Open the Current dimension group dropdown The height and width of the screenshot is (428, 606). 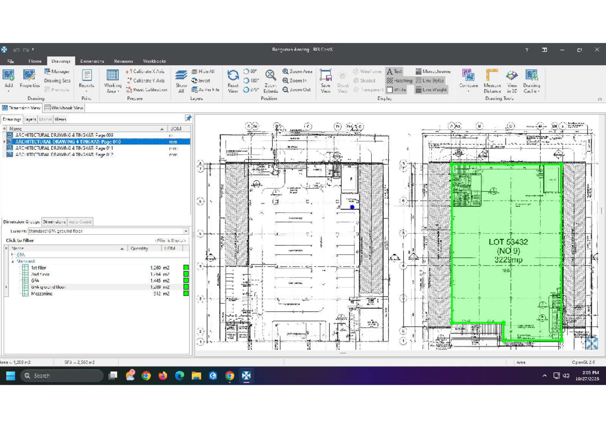[186, 231]
